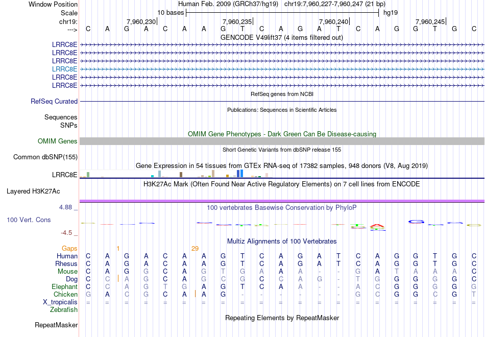The height and width of the screenshot is (337, 485).
Task: Select the chr19: ruler label
Action: (68, 21)
